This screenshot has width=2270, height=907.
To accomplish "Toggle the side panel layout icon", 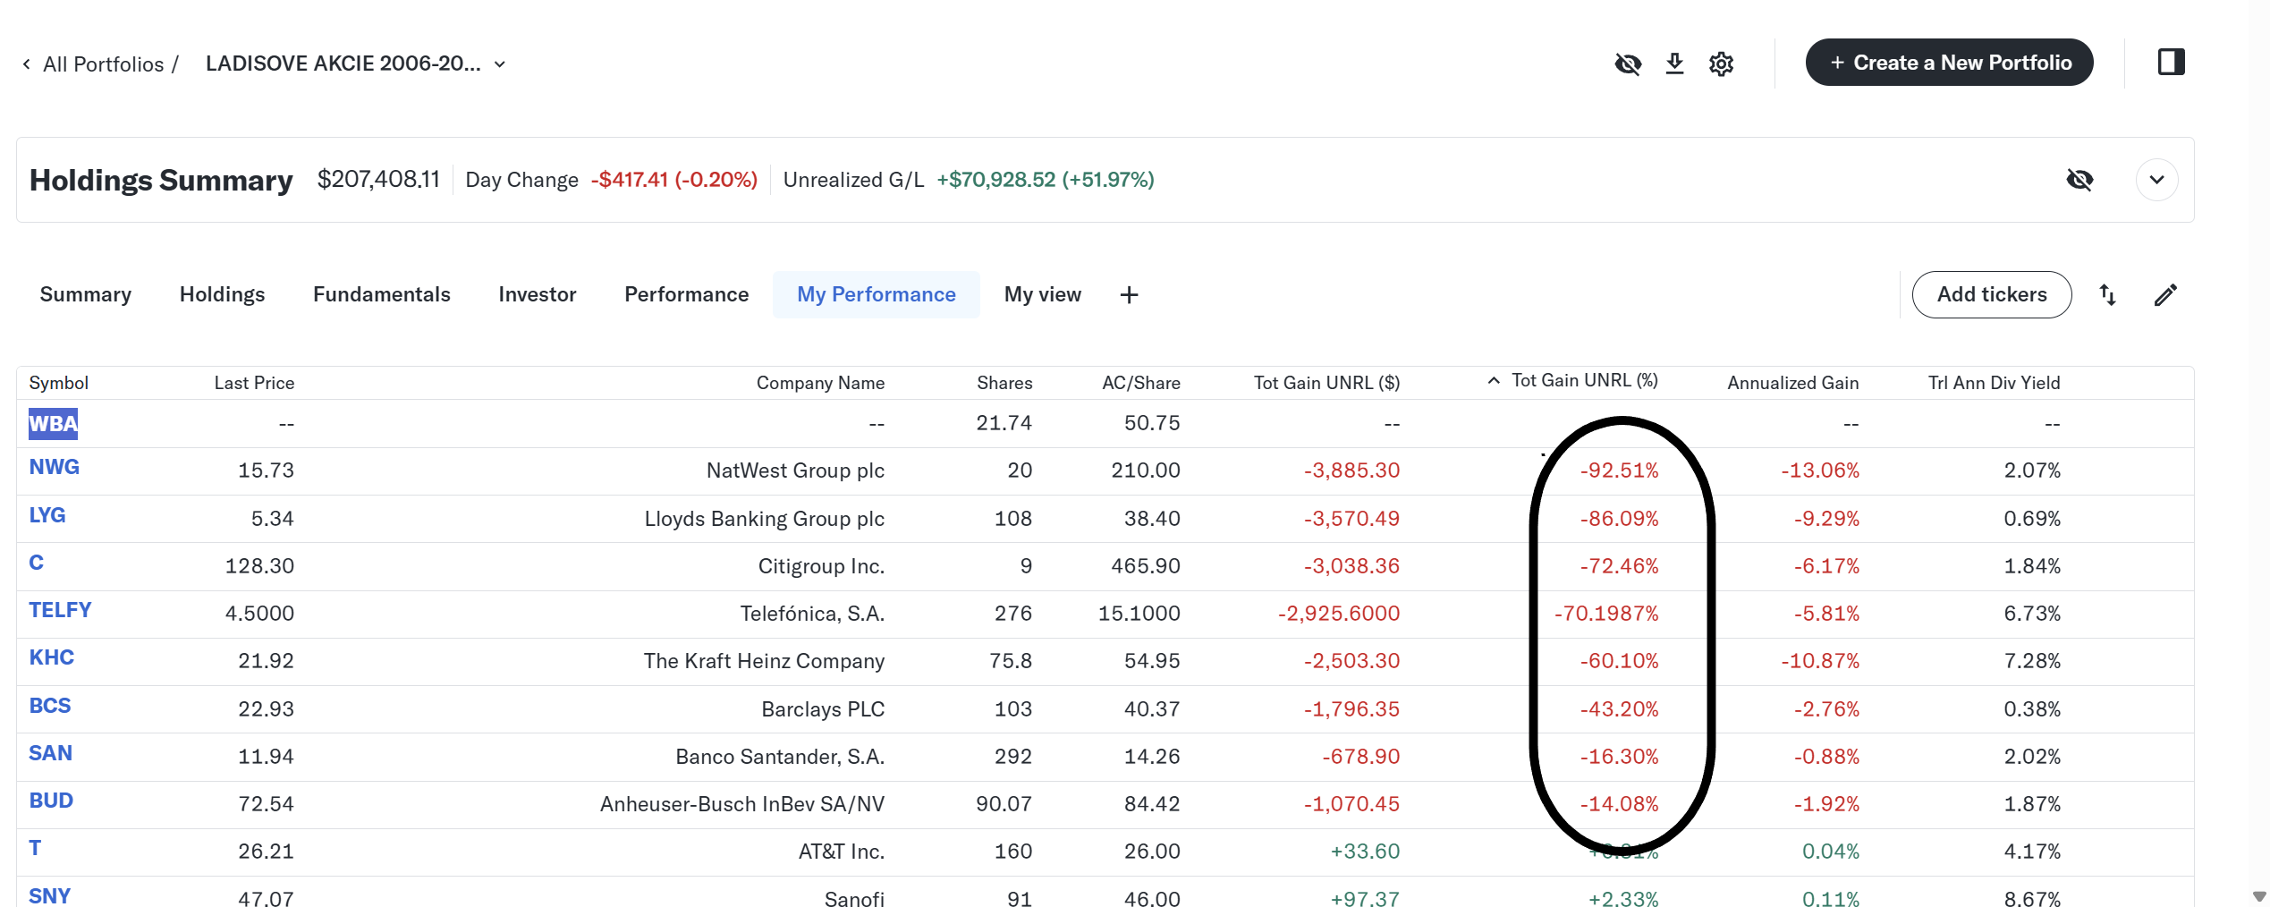I will (x=2171, y=63).
